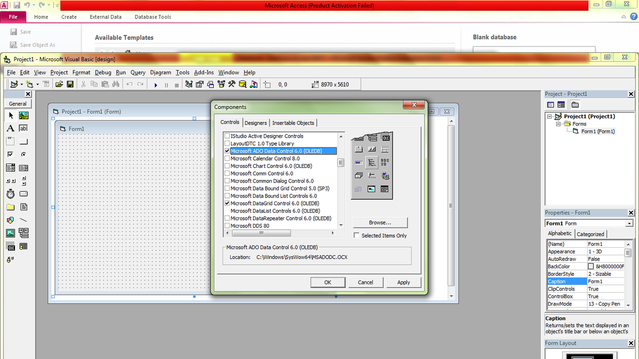
Task: Select the TextBox control tool
Action: [23, 129]
